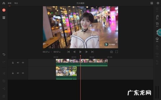Open the settings gear

click(158, 3)
